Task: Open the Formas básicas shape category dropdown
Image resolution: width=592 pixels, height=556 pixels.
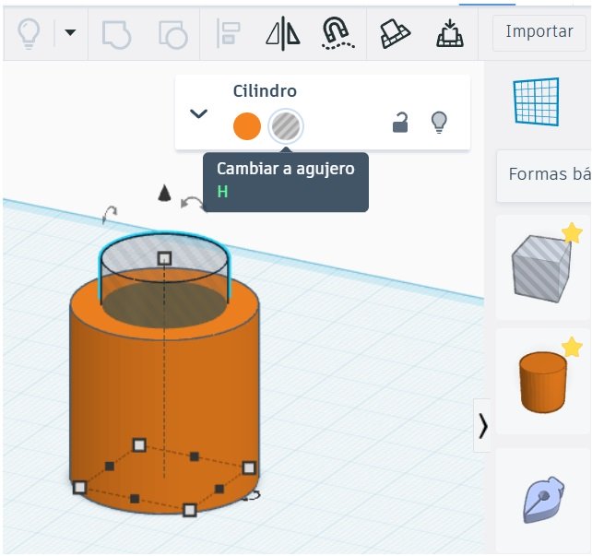Action: pos(548,174)
